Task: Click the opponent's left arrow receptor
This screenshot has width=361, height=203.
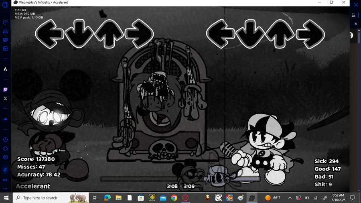Action: (49, 34)
